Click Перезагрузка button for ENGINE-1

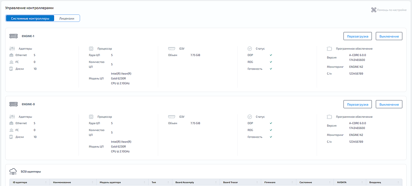click(x=358, y=36)
